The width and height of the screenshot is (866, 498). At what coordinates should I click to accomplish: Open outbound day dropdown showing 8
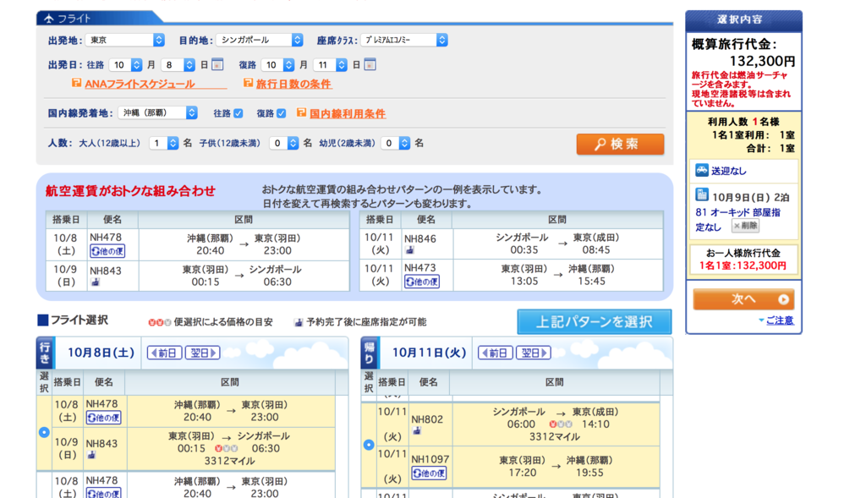click(178, 64)
